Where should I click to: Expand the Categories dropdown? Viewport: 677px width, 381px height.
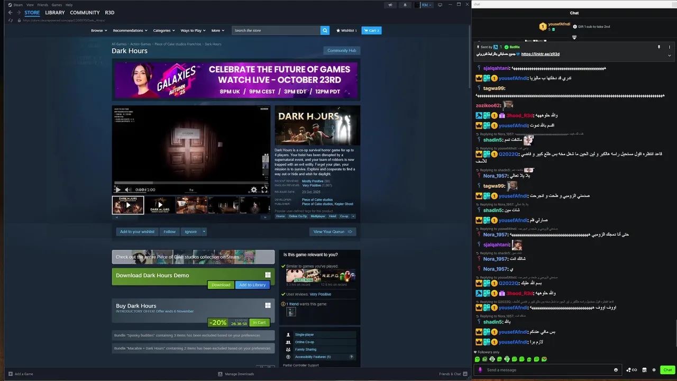(x=164, y=30)
